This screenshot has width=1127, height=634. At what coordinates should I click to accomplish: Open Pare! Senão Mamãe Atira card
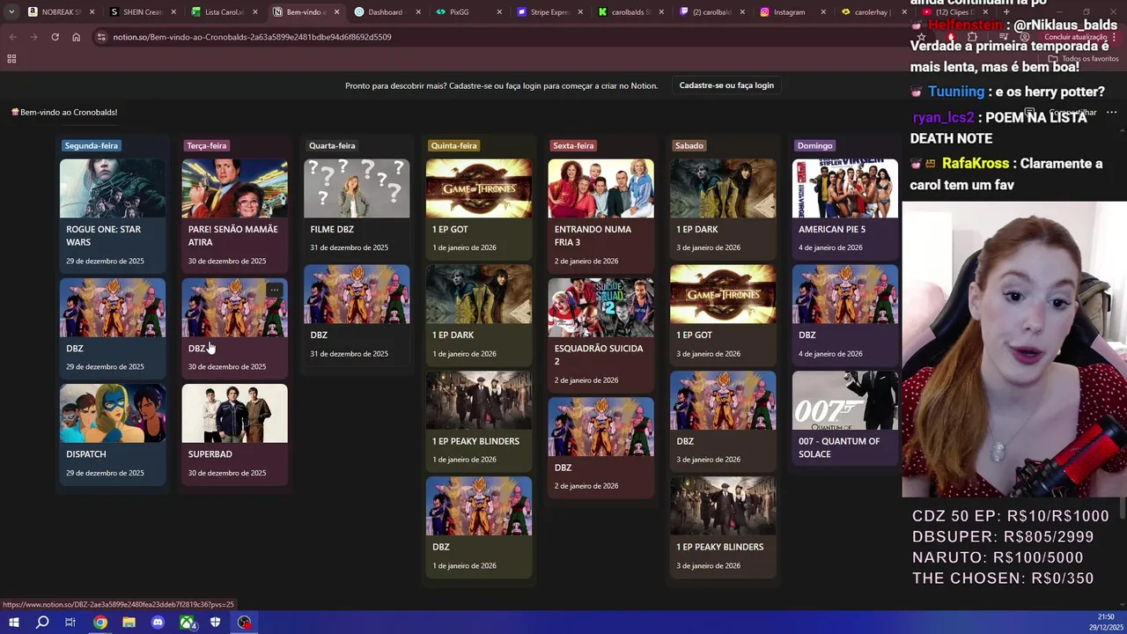pyautogui.click(x=234, y=215)
